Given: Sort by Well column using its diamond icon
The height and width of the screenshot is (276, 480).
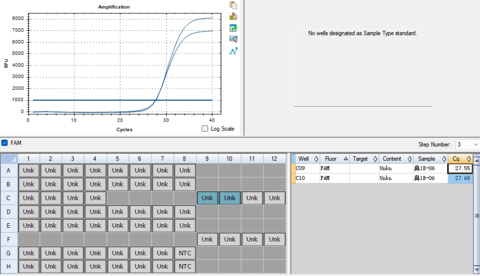Looking at the screenshot, I should pos(316,159).
